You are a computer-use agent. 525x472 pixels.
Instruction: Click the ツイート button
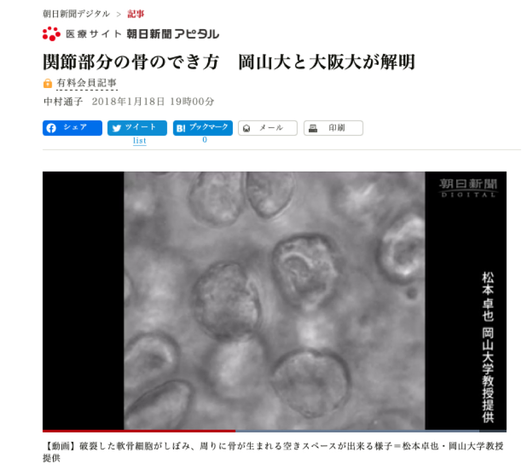[x=137, y=128]
